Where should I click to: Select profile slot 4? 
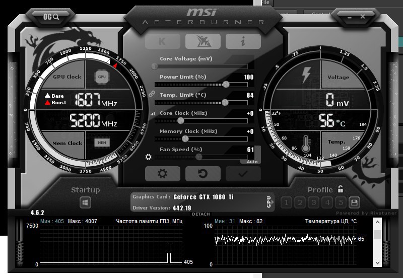[327, 202]
